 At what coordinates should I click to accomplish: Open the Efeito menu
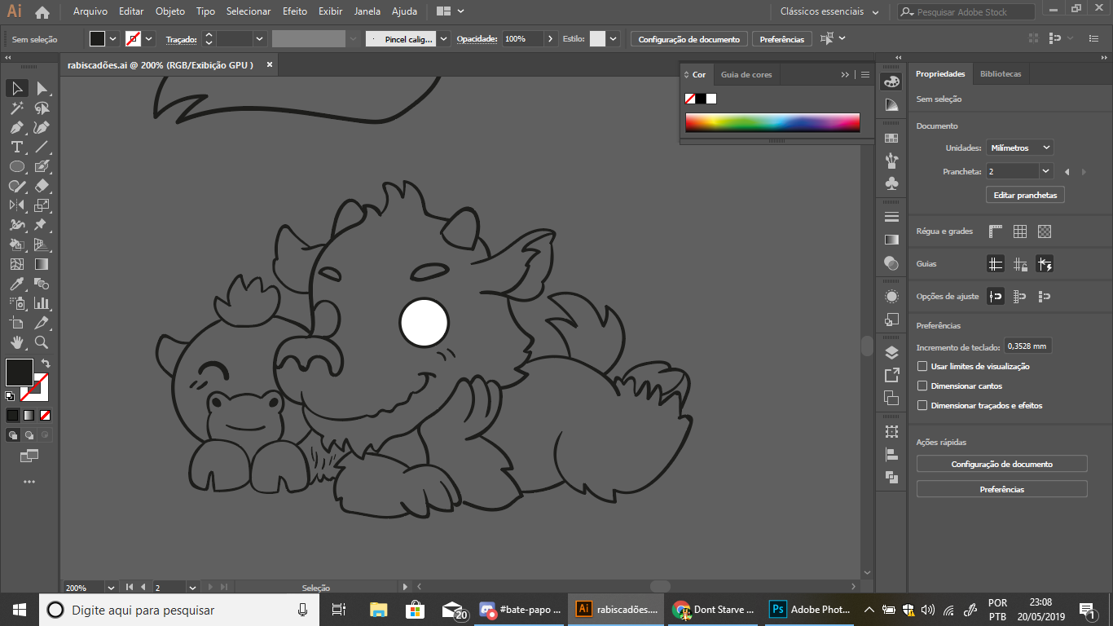click(295, 12)
